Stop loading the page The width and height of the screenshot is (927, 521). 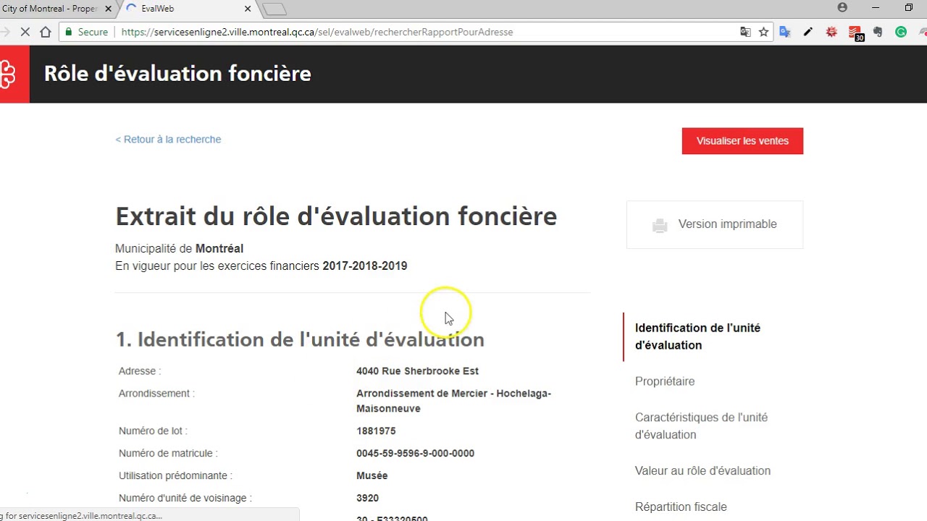coord(25,32)
